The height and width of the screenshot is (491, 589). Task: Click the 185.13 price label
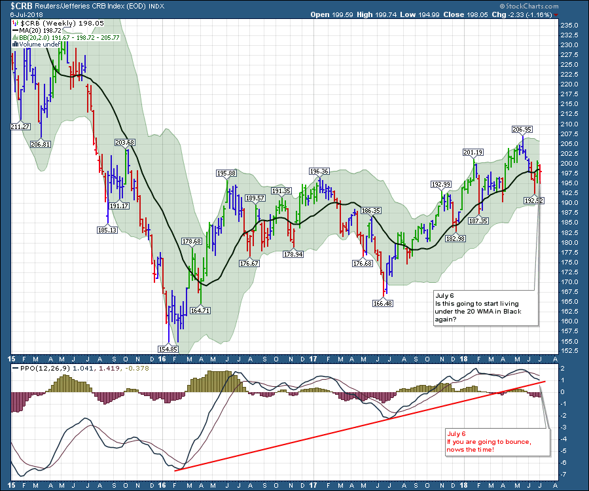pos(107,230)
